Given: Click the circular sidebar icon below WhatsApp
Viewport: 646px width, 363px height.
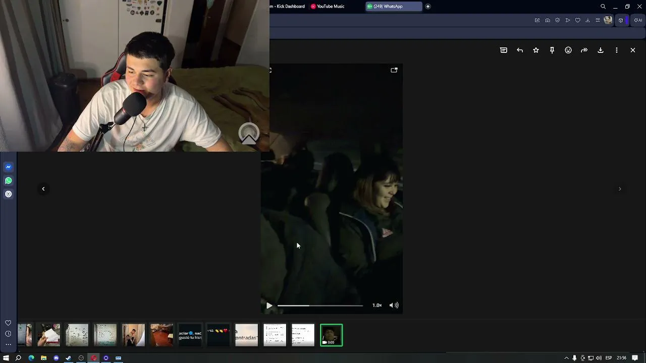Looking at the screenshot, I should click(9, 194).
